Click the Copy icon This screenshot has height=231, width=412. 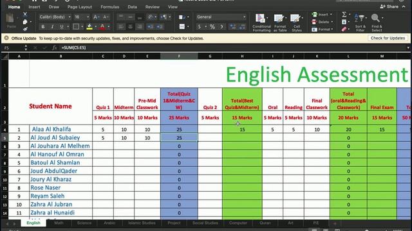(x=25, y=22)
